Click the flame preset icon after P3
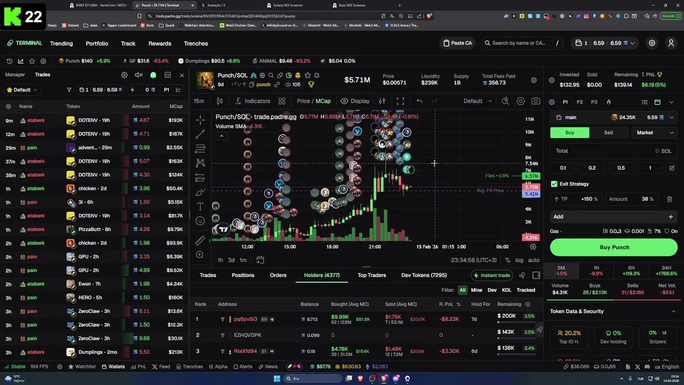Viewport: 684px width, 385px height. click(609, 102)
